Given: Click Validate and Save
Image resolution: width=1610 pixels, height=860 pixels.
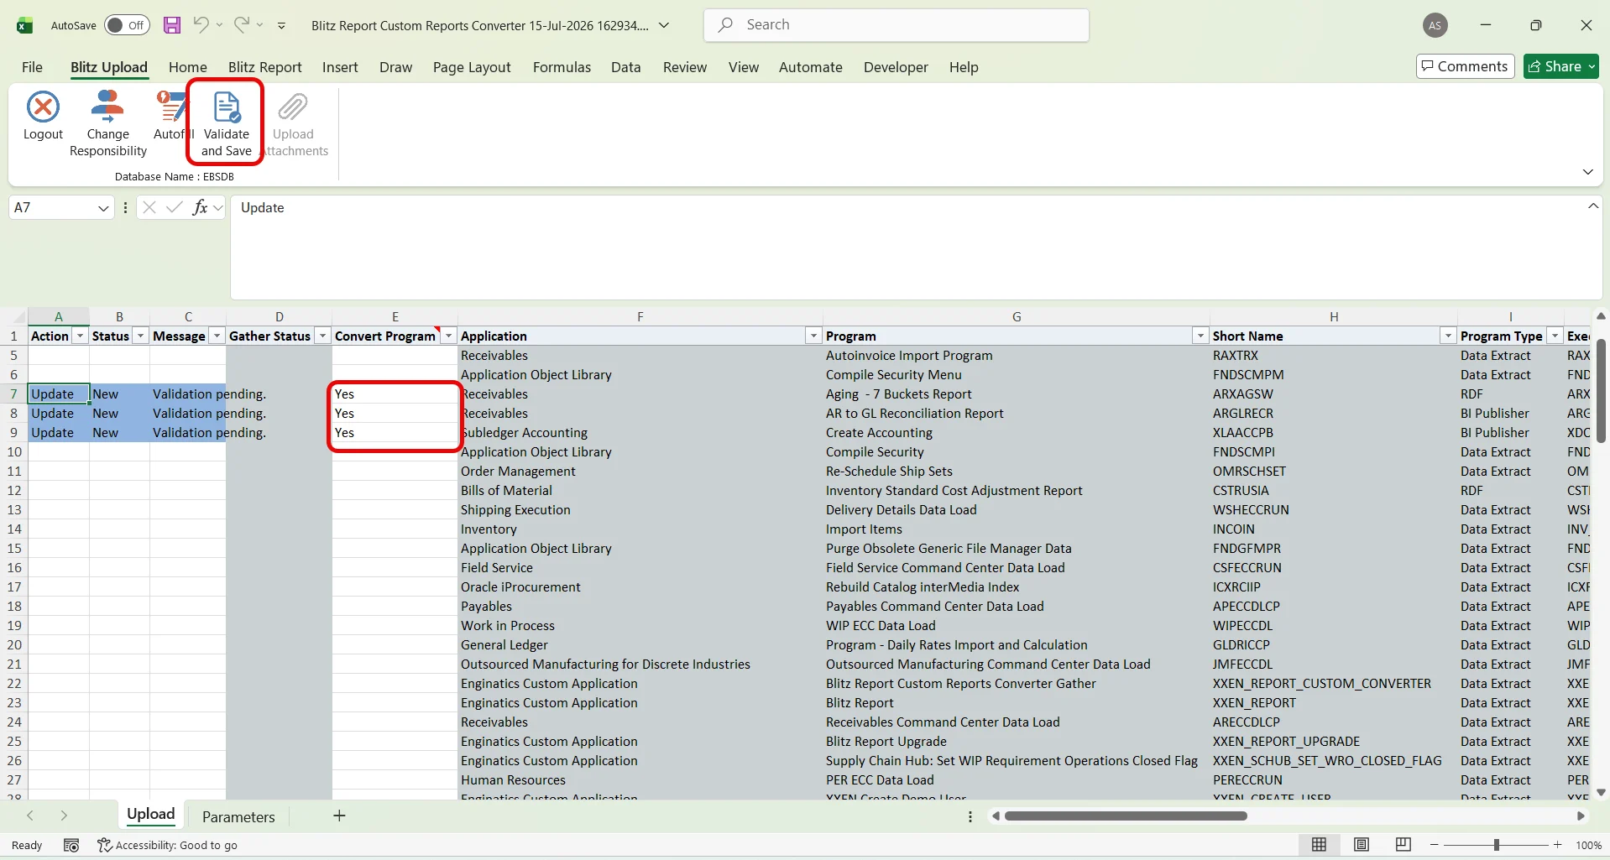Looking at the screenshot, I should (x=227, y=123).
